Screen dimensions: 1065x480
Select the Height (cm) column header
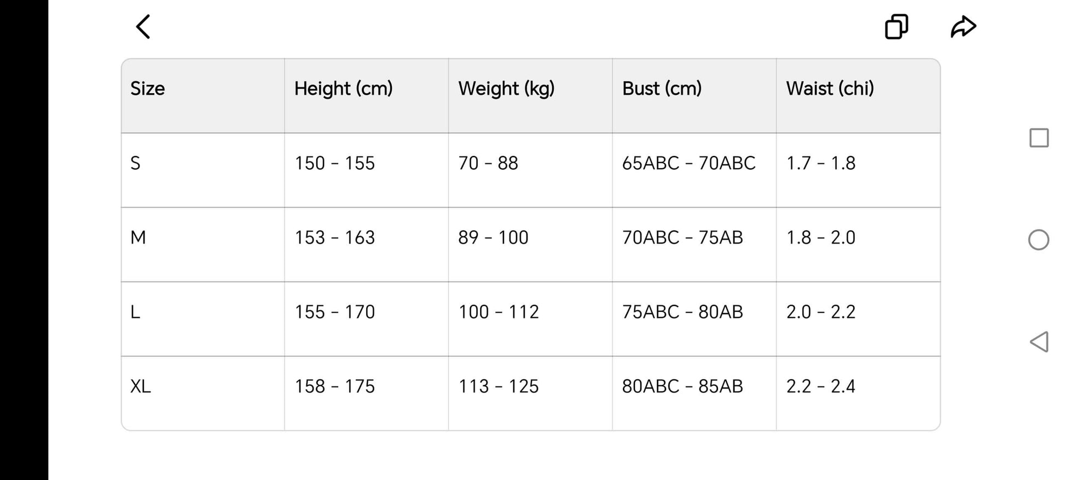(343, 89)
